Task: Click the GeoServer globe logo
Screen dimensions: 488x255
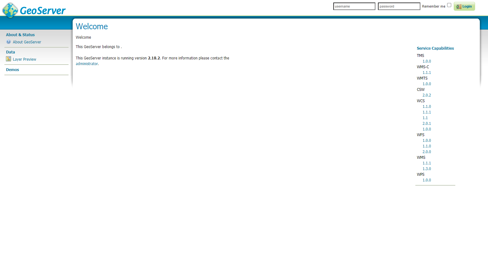Action: (x=10, y=10)
